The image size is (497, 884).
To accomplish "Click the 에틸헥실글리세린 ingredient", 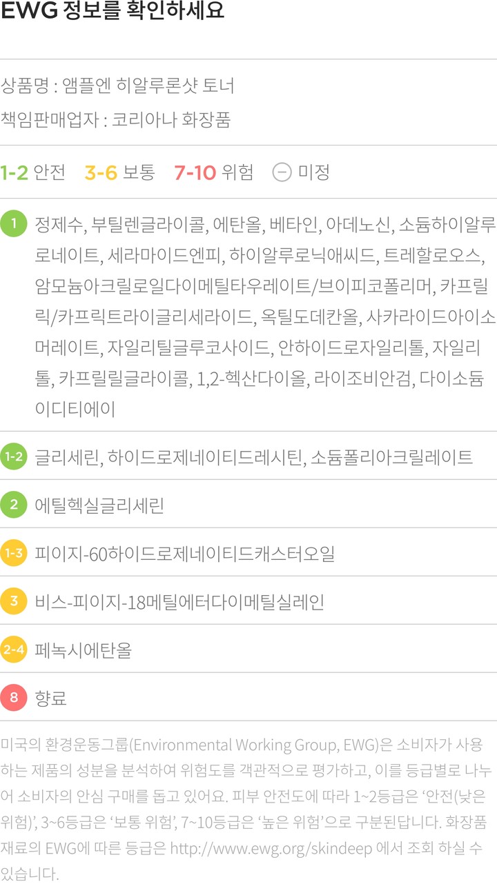I will 99,505.
